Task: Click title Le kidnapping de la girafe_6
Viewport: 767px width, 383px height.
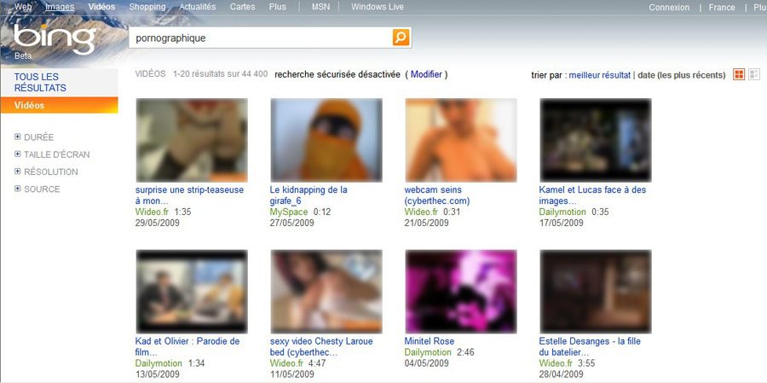Action: pos(309,195)
